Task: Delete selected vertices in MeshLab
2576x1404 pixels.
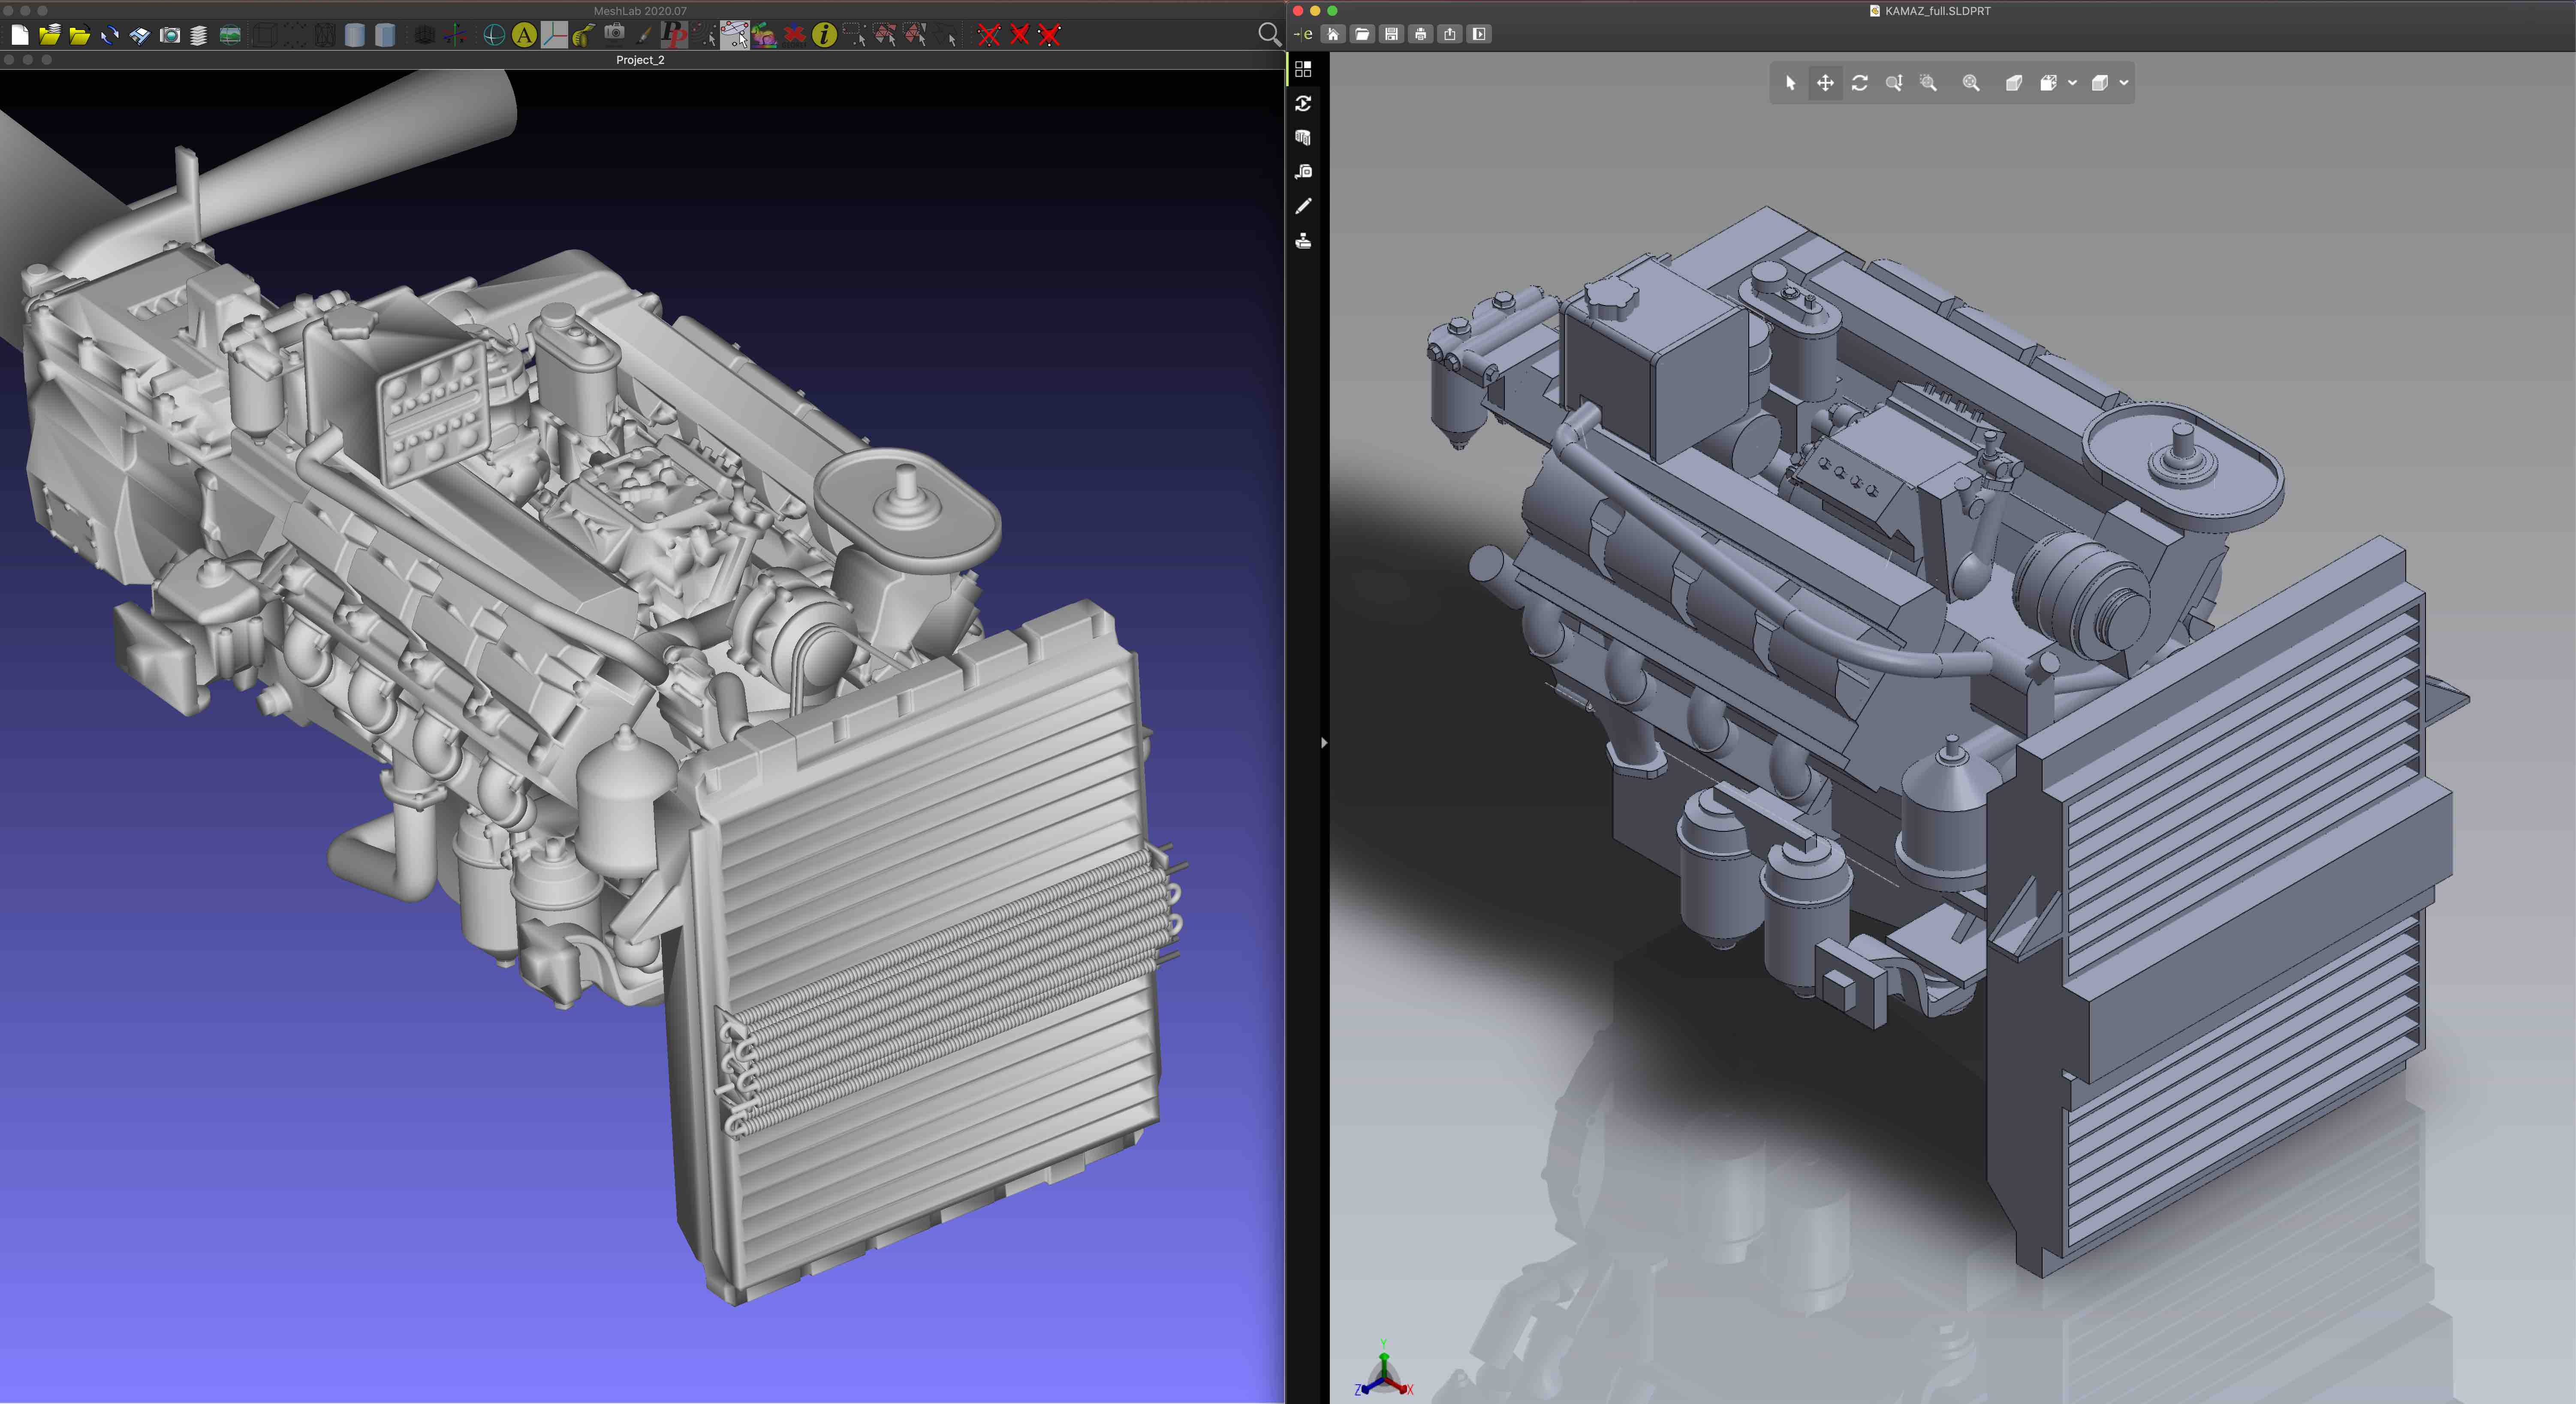Action: [x=988, y=35]
